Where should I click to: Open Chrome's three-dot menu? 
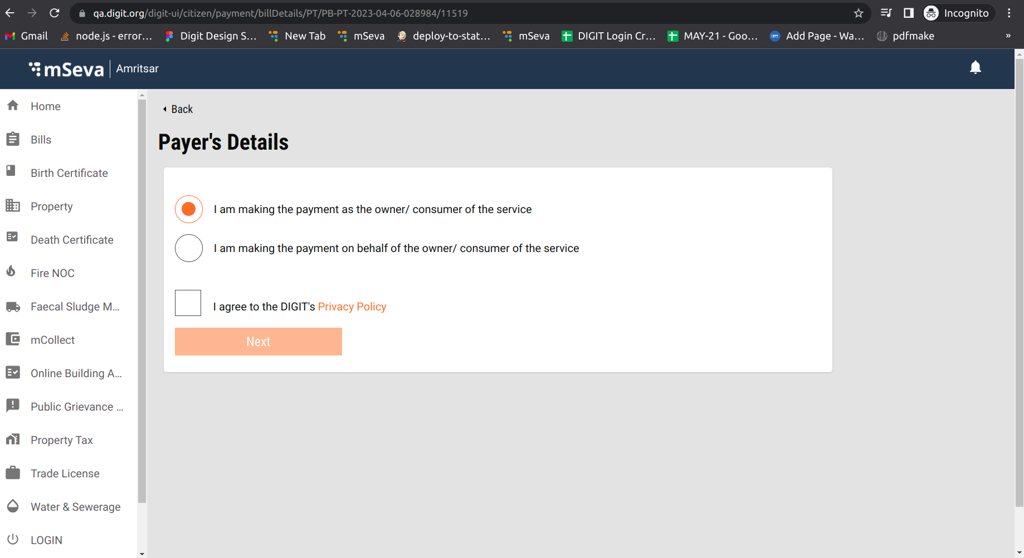point(1009,13)
